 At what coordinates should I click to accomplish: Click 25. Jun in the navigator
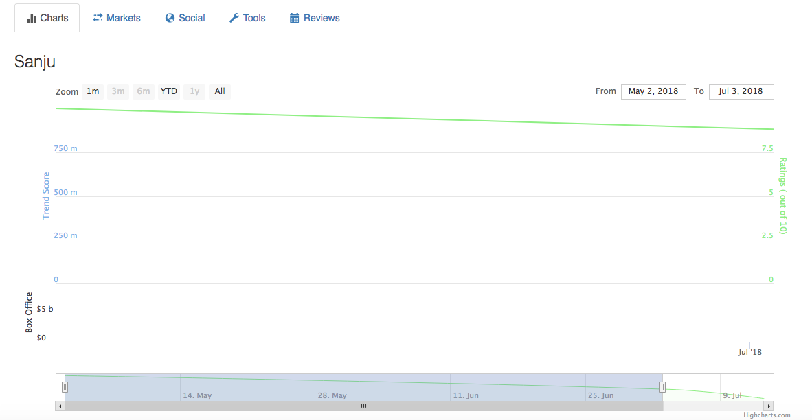pyautogui.click(x=600, y=396)
